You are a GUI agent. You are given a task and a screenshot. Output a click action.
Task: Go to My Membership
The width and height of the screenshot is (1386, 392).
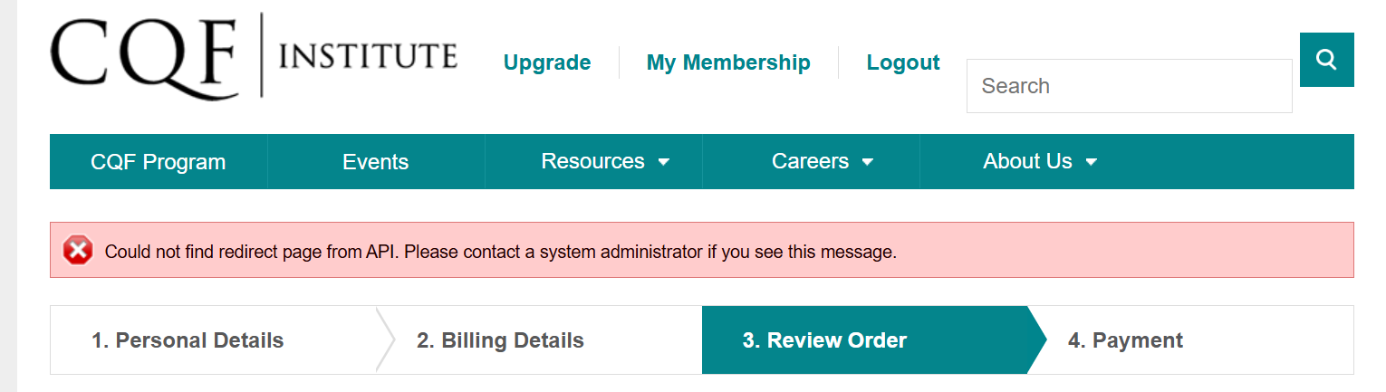click(728, 62)
